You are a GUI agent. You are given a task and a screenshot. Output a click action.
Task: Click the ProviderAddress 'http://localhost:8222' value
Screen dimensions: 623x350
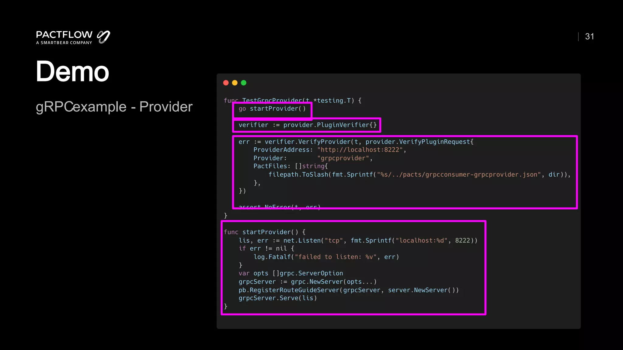click(360, 150)
